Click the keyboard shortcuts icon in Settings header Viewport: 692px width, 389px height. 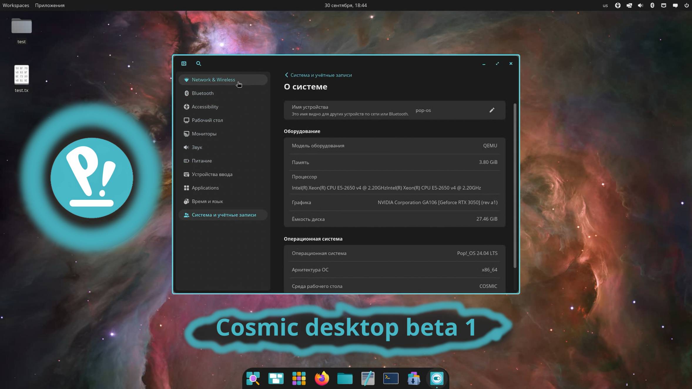(184, 63)
